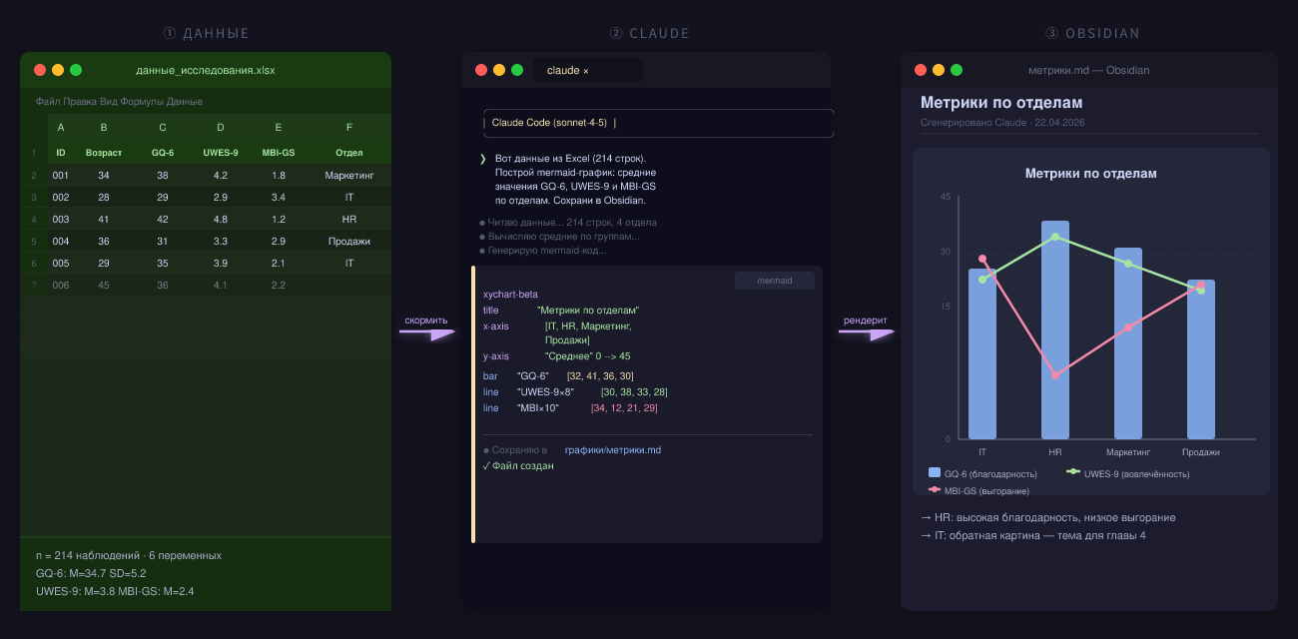This screenshot has height=639, width=1298.
Task: Click the Claude Code prompt input field
Action: (658, 123)
